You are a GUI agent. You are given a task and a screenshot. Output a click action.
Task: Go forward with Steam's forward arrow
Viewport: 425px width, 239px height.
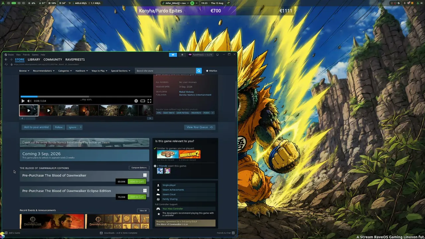[11, 59]
